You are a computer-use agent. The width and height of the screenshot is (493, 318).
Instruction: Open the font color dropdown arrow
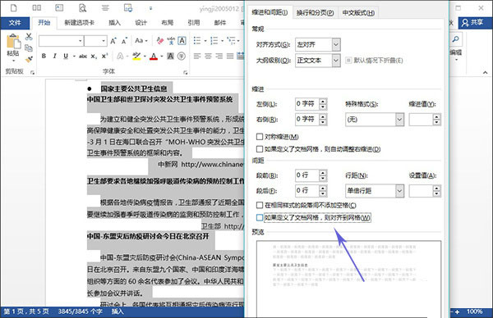(162, 57)
